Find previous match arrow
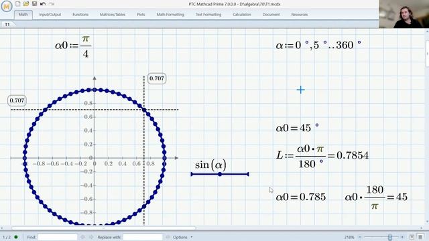Viewport: 429px width, 241px height. click(x=83, y=237)
